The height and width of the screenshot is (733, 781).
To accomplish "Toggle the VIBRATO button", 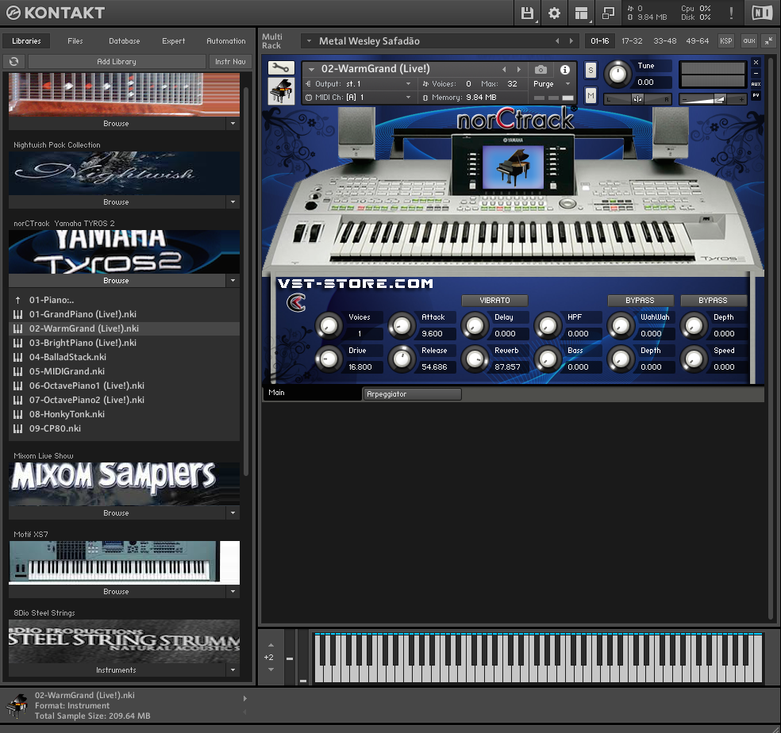I will (x=494, y=301).
